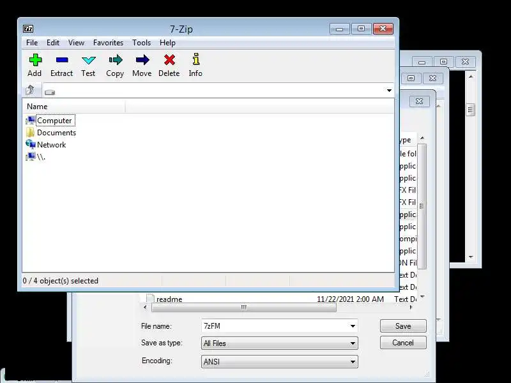Select the Computer item icon
The image size is (511, 383).
point(30,121)
